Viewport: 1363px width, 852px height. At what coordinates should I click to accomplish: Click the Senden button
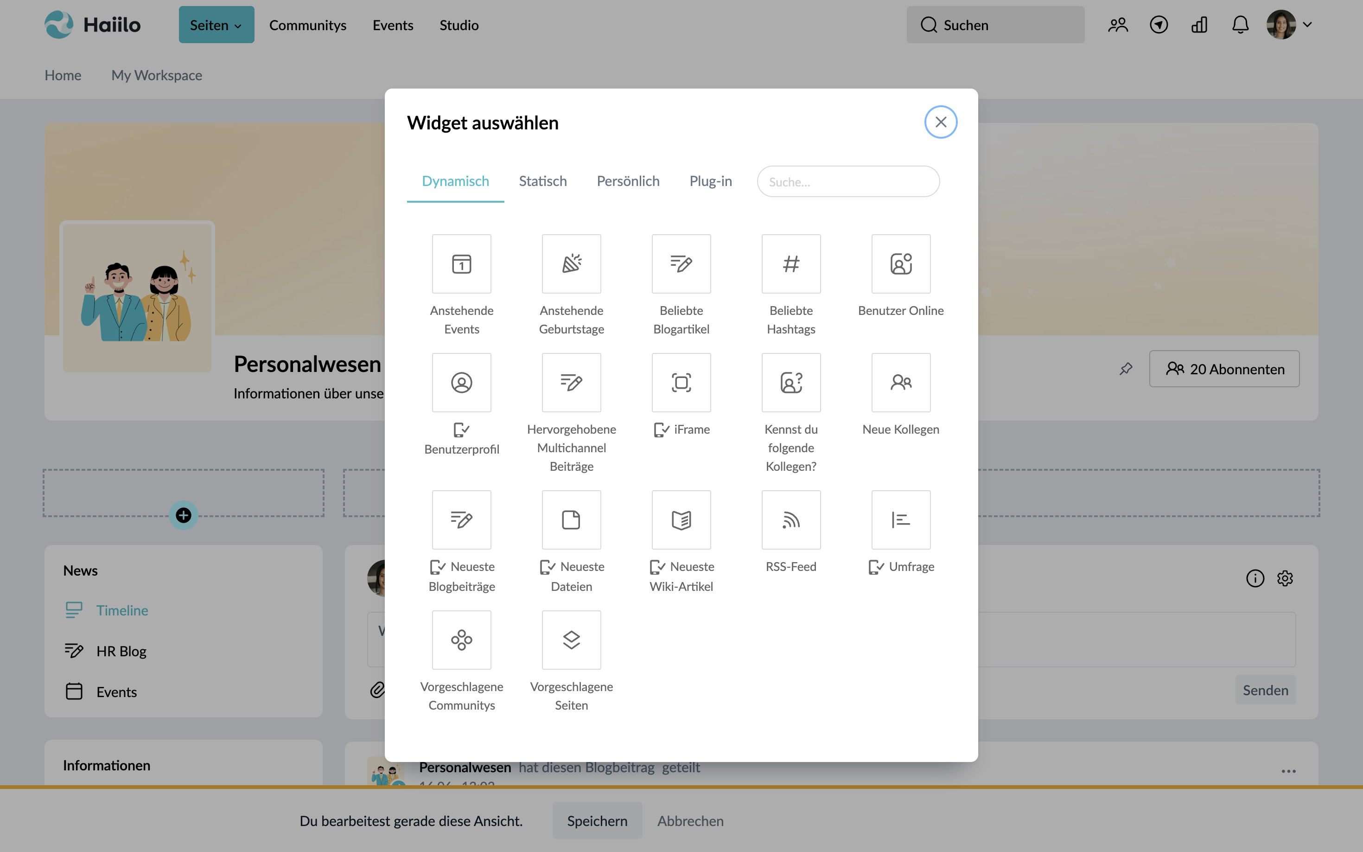[x=1265, y=690]
